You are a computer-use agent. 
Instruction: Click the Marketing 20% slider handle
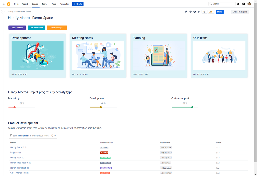(x=15, y=107)
